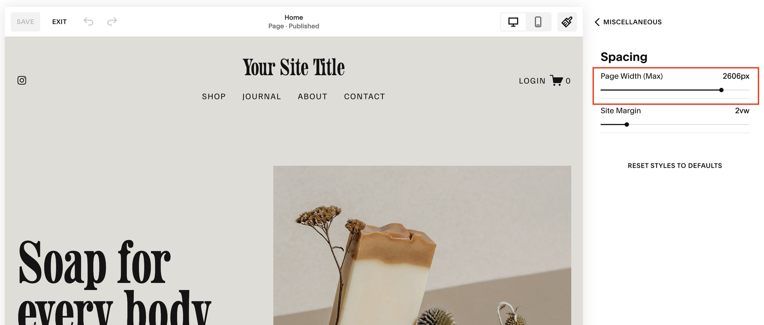
Task: Click the undo arrow icon
Action: (x=88, y=22)
